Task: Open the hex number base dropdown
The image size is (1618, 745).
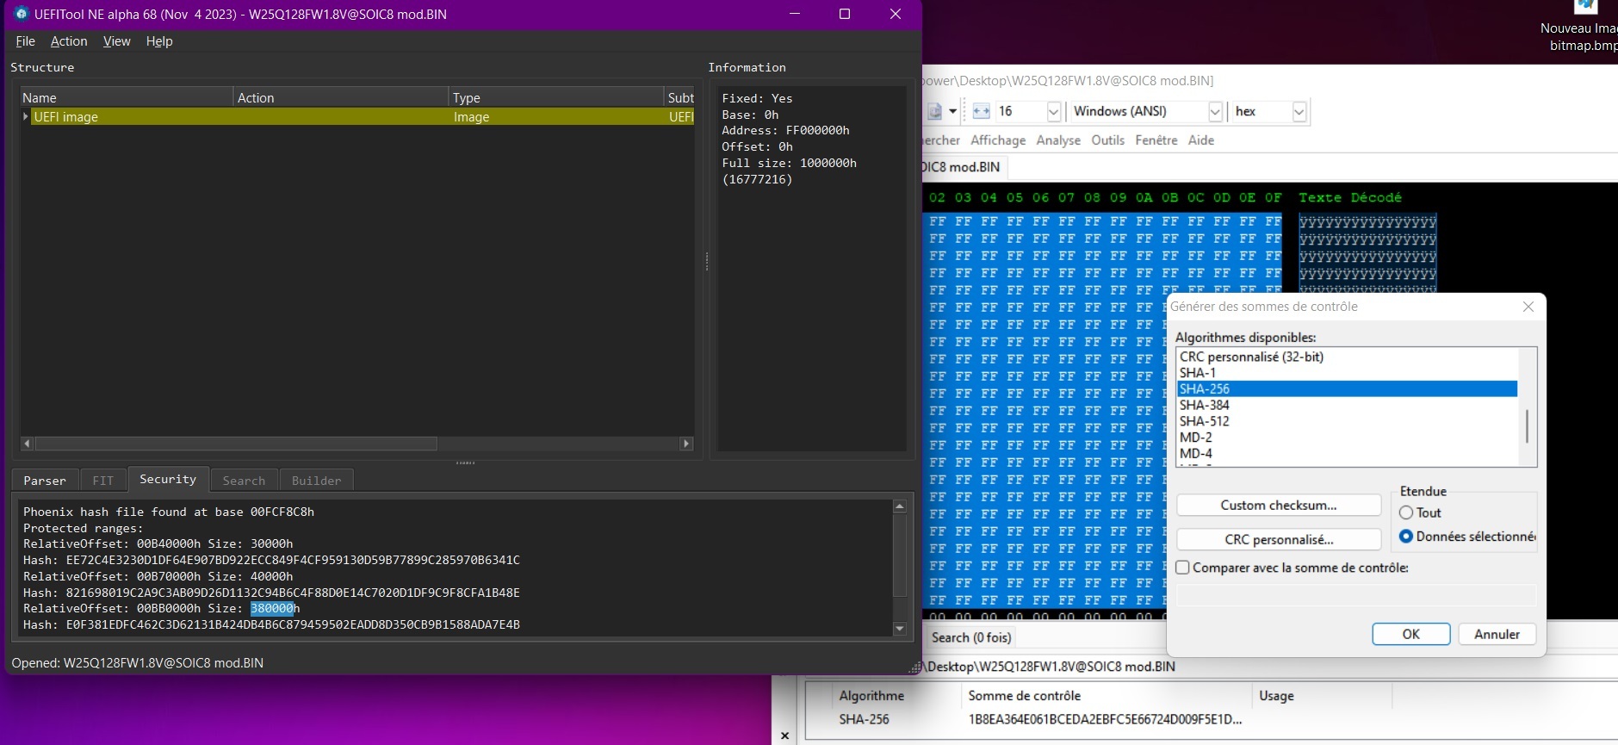Action: click(x=1299, y=112)
